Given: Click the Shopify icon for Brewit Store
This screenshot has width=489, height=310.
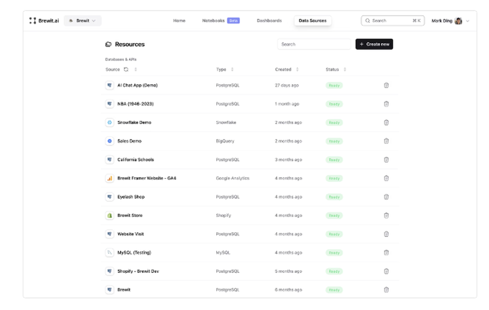Looking at the screenshot, I should [x=110, y=216].
